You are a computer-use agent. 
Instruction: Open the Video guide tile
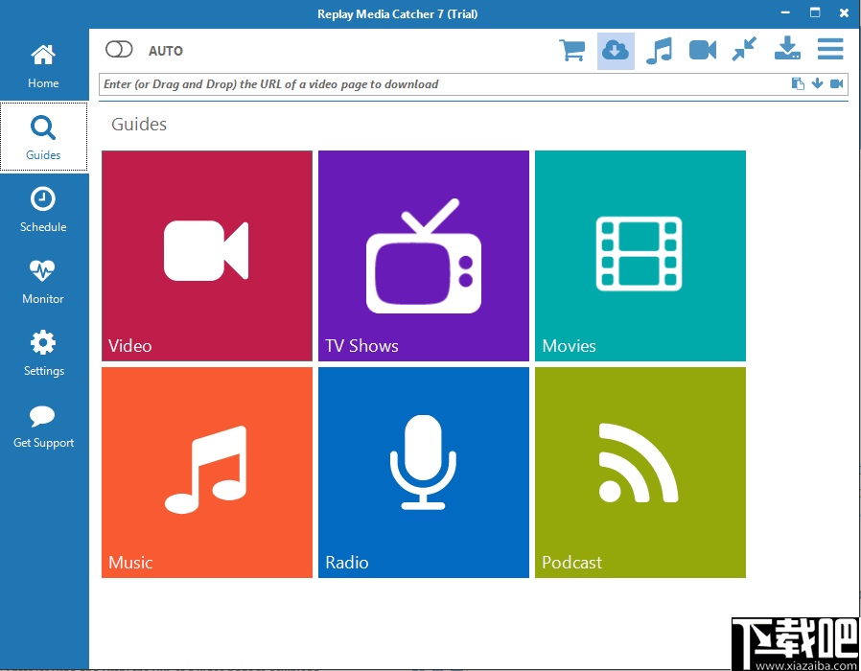tap(207, 256)
